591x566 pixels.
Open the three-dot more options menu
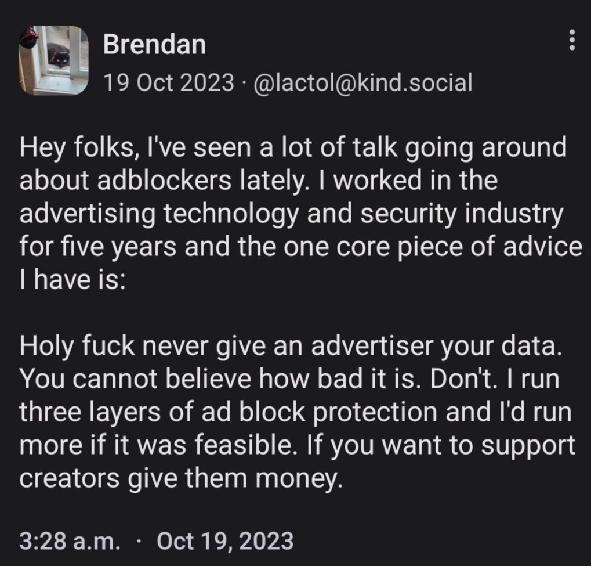tap(572, 41)
